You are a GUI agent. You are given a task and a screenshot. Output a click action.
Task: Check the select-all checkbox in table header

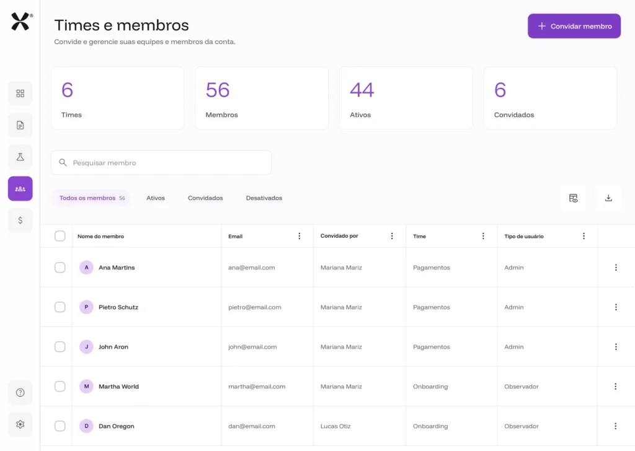point(60,236)
